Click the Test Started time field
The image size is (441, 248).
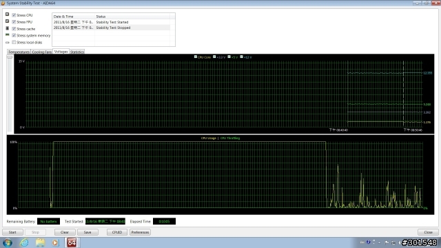[105, 222]
